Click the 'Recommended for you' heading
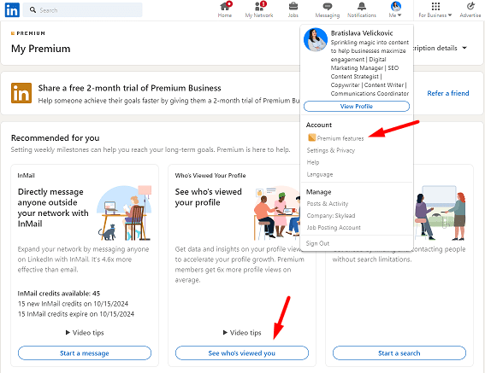Image resolution: width=485 pixels, height=373 pixels. (x=56, y=137)
